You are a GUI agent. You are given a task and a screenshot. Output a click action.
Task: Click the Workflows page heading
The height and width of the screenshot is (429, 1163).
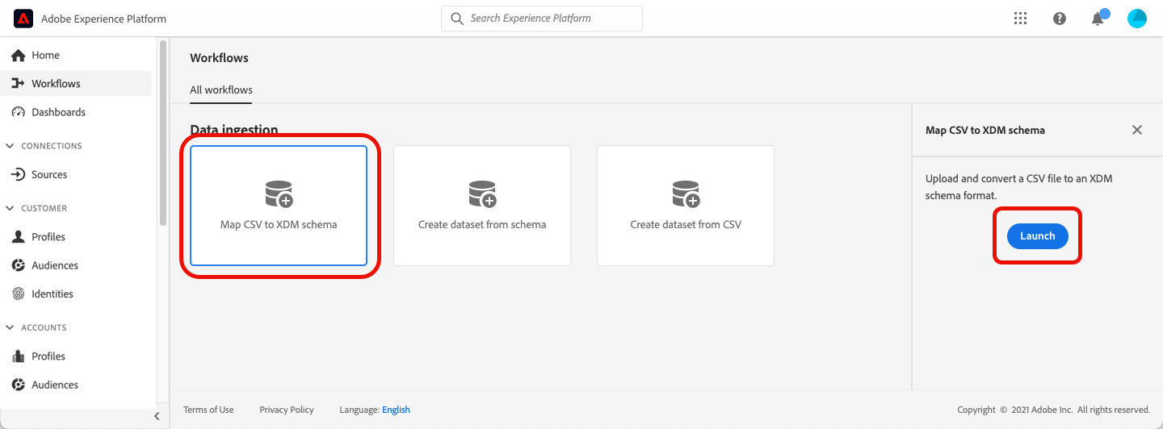(x=219, y=58)
